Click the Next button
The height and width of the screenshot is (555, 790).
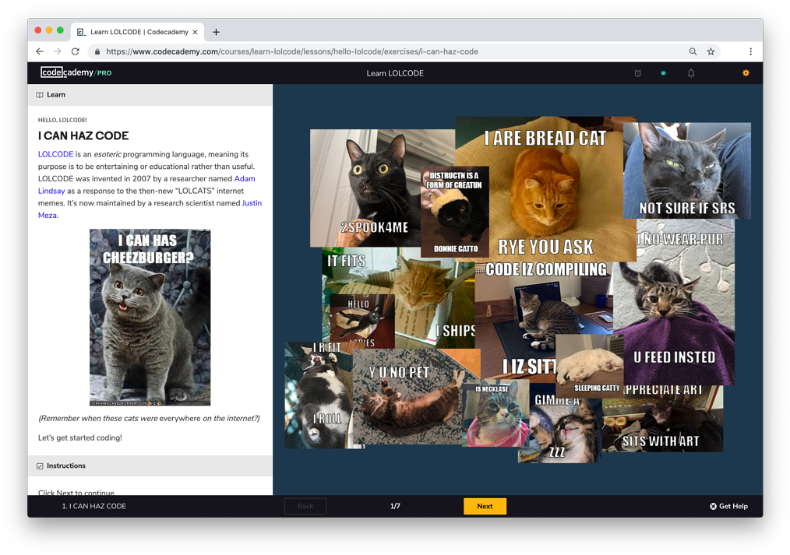pyautogui.click(x=485, y=506)
